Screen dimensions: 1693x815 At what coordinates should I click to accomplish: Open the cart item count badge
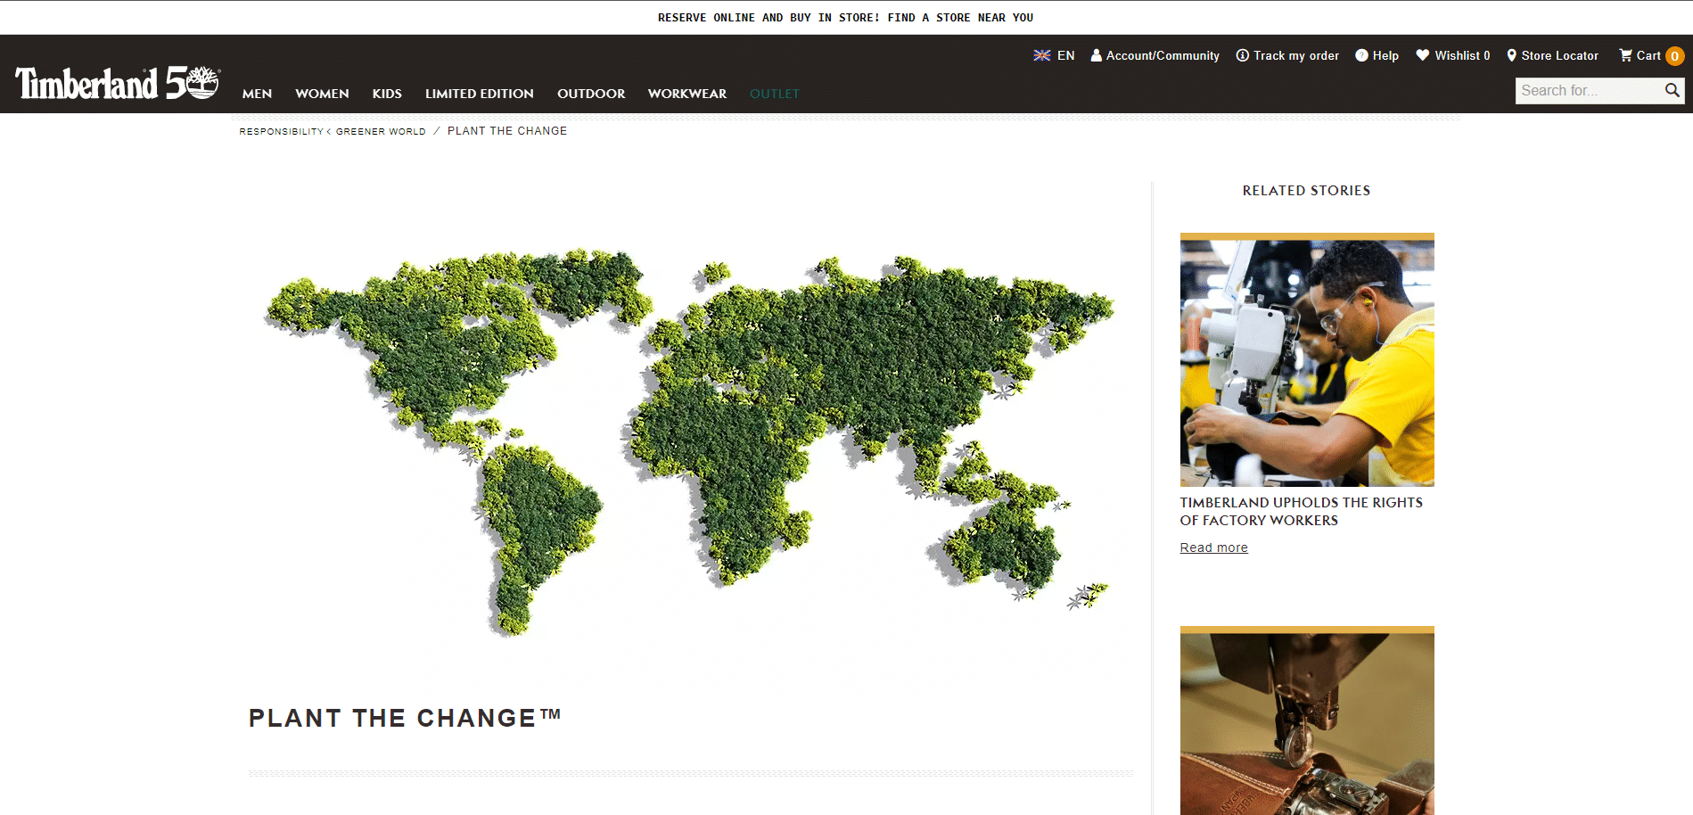point(1674,56)
